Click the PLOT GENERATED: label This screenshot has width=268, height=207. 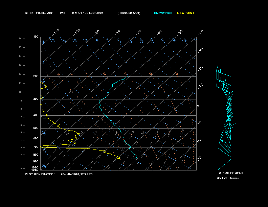(x=40, y=174)
